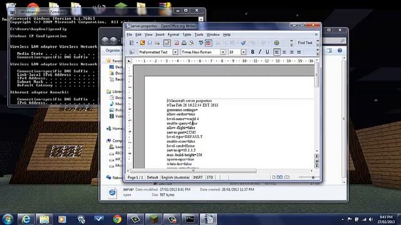Click the Explorer Back button
The image size is (401, 225).
105,40
